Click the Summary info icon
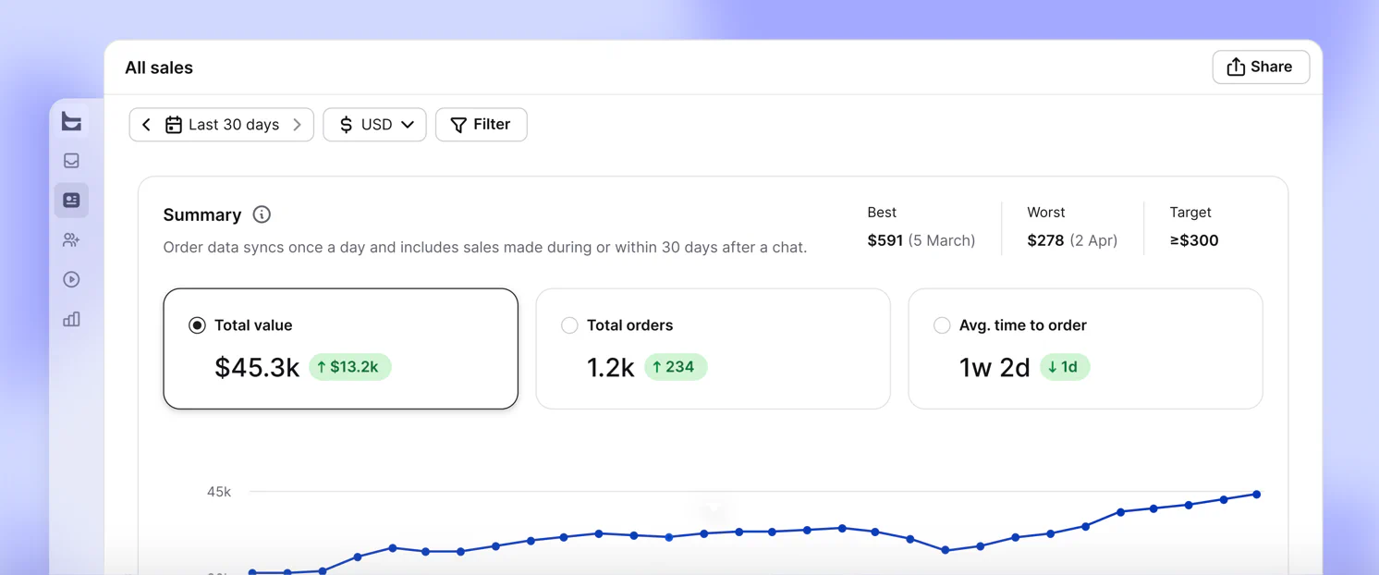Viewport: 1379px width, 575px height. 262,214
